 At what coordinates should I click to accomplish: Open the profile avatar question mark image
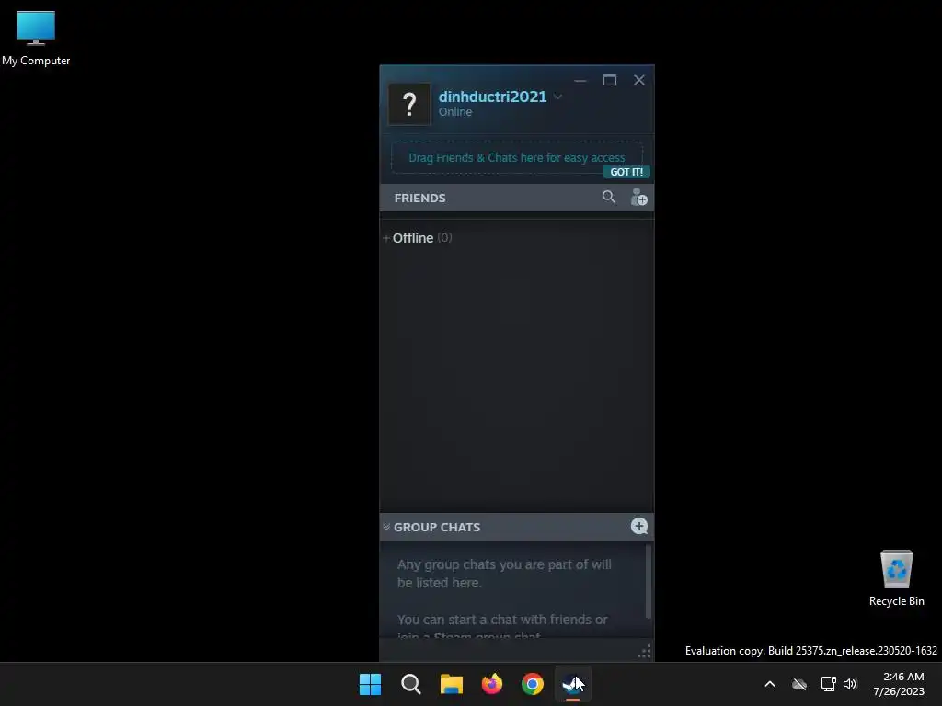pyautogui.click(x=409, y=104)
